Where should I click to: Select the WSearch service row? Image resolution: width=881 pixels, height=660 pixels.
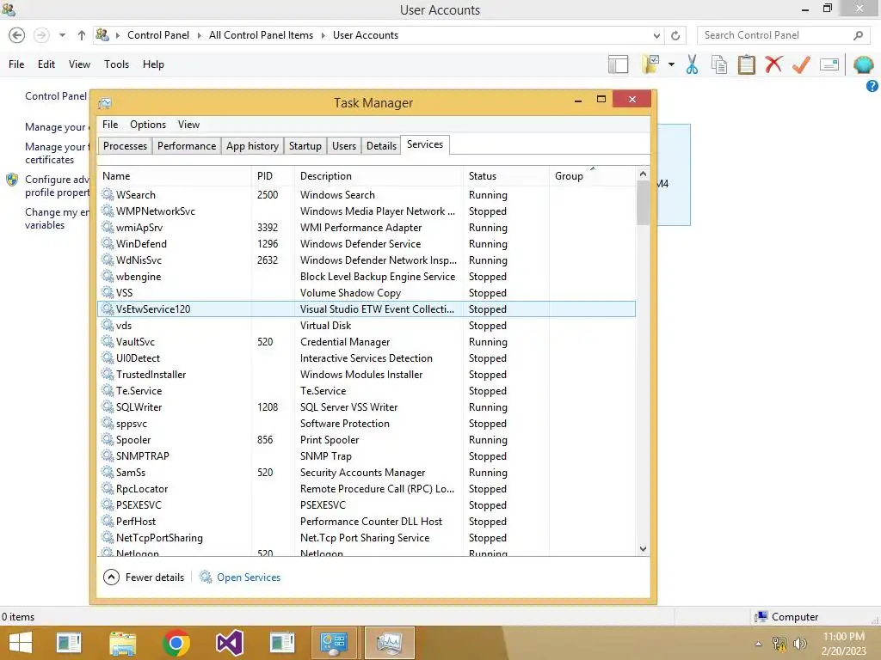367,195
